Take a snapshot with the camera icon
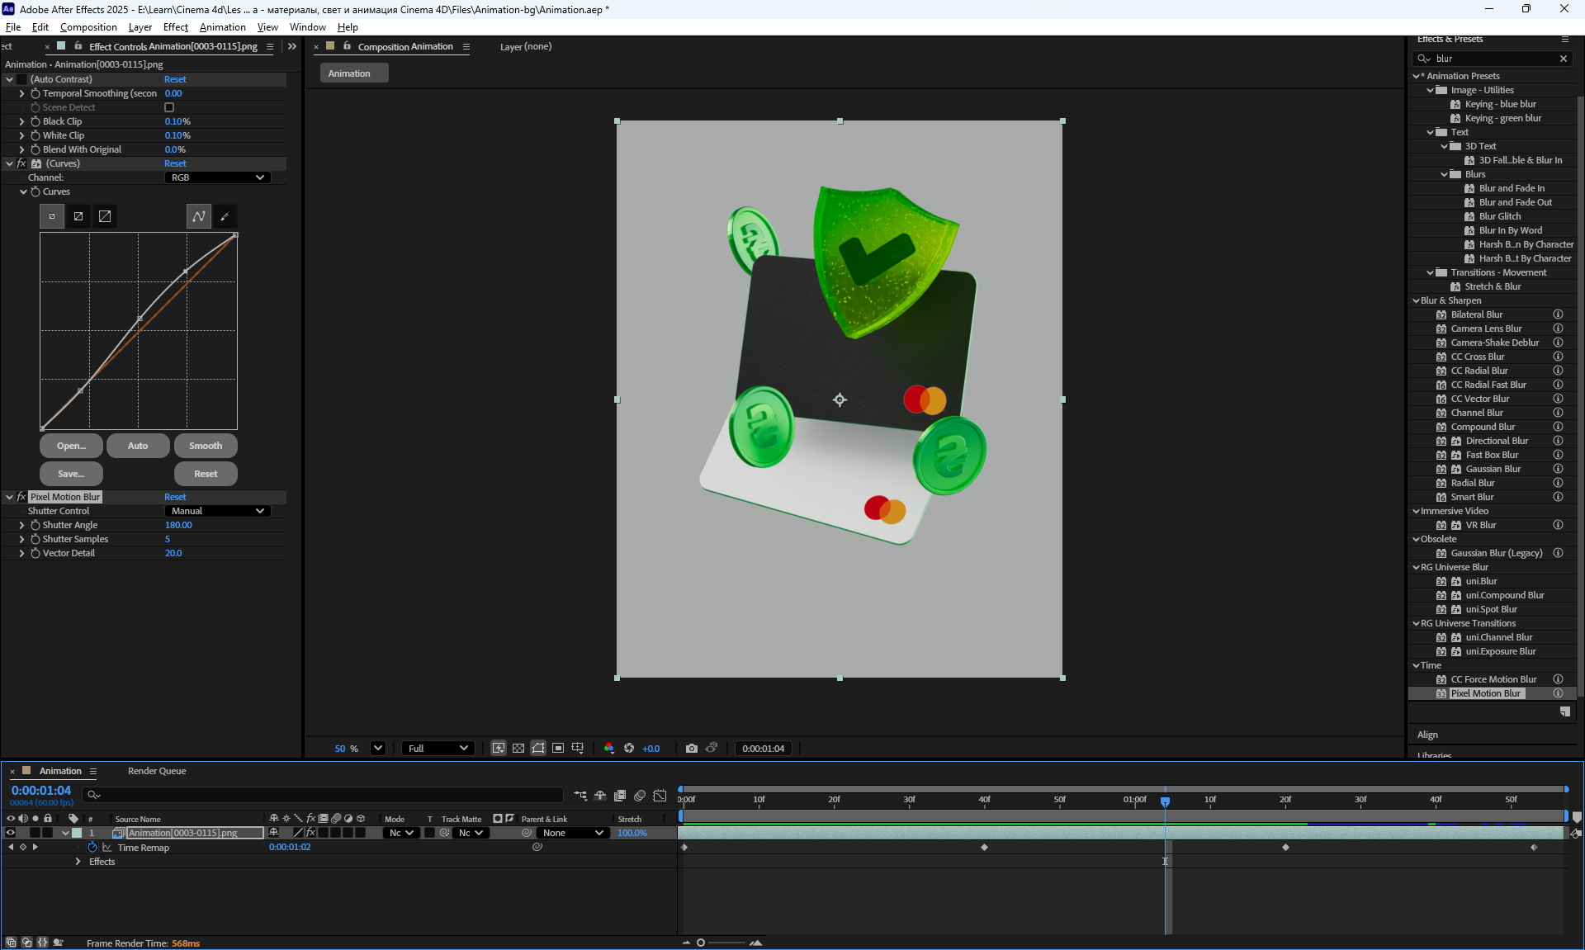This screenshot has height=950, width=1585. point(691,749)
